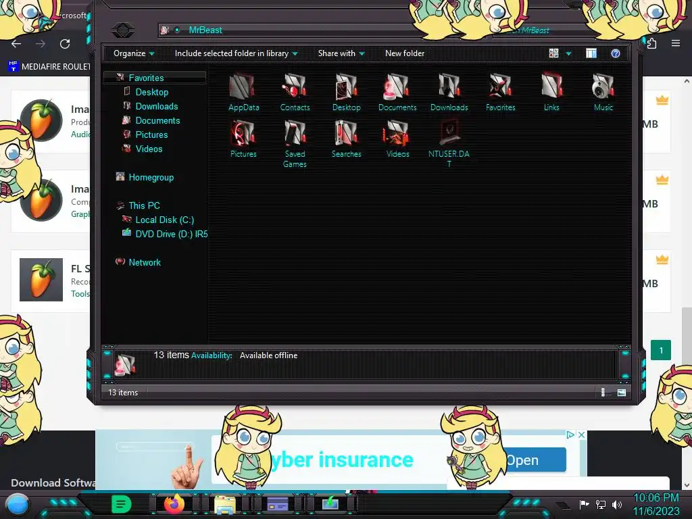Click Available offline text in details pane
The image size is (692, 519).
tap(268, 355)
